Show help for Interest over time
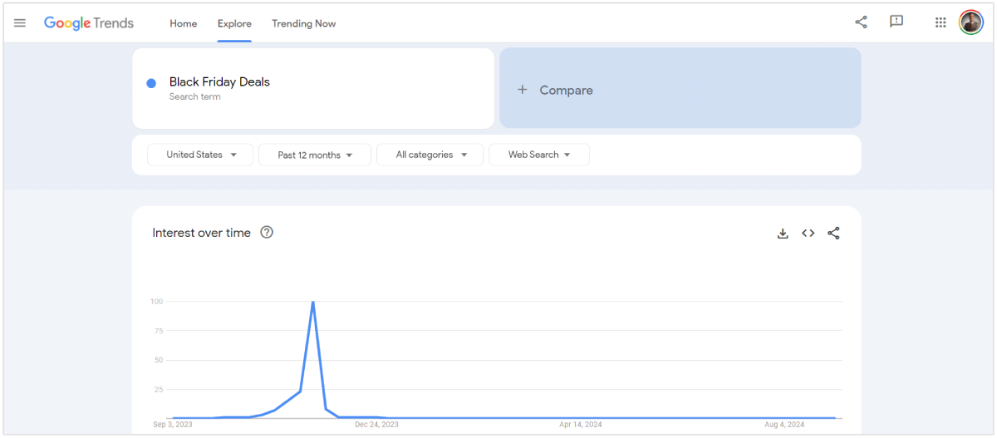This screenshot has width=997, height=438. pos(267,233)
